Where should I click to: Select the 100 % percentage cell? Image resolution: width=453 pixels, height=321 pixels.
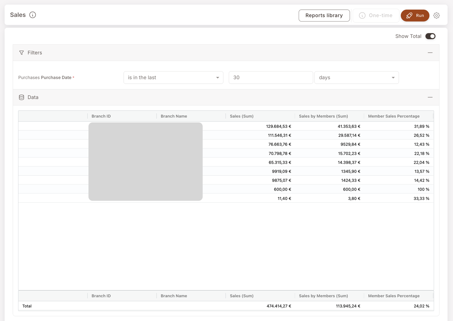click(399, 189)
